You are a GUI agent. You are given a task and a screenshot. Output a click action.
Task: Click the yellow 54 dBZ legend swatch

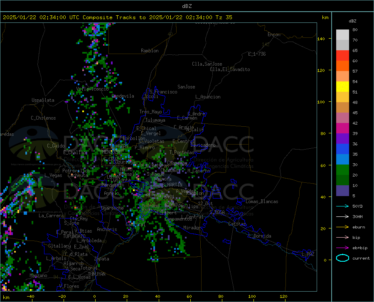coord(342,87)
